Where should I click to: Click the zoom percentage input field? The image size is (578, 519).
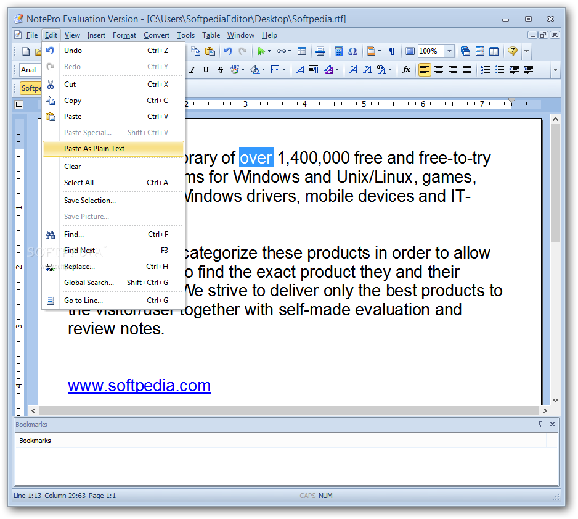(x=431, y=51)
